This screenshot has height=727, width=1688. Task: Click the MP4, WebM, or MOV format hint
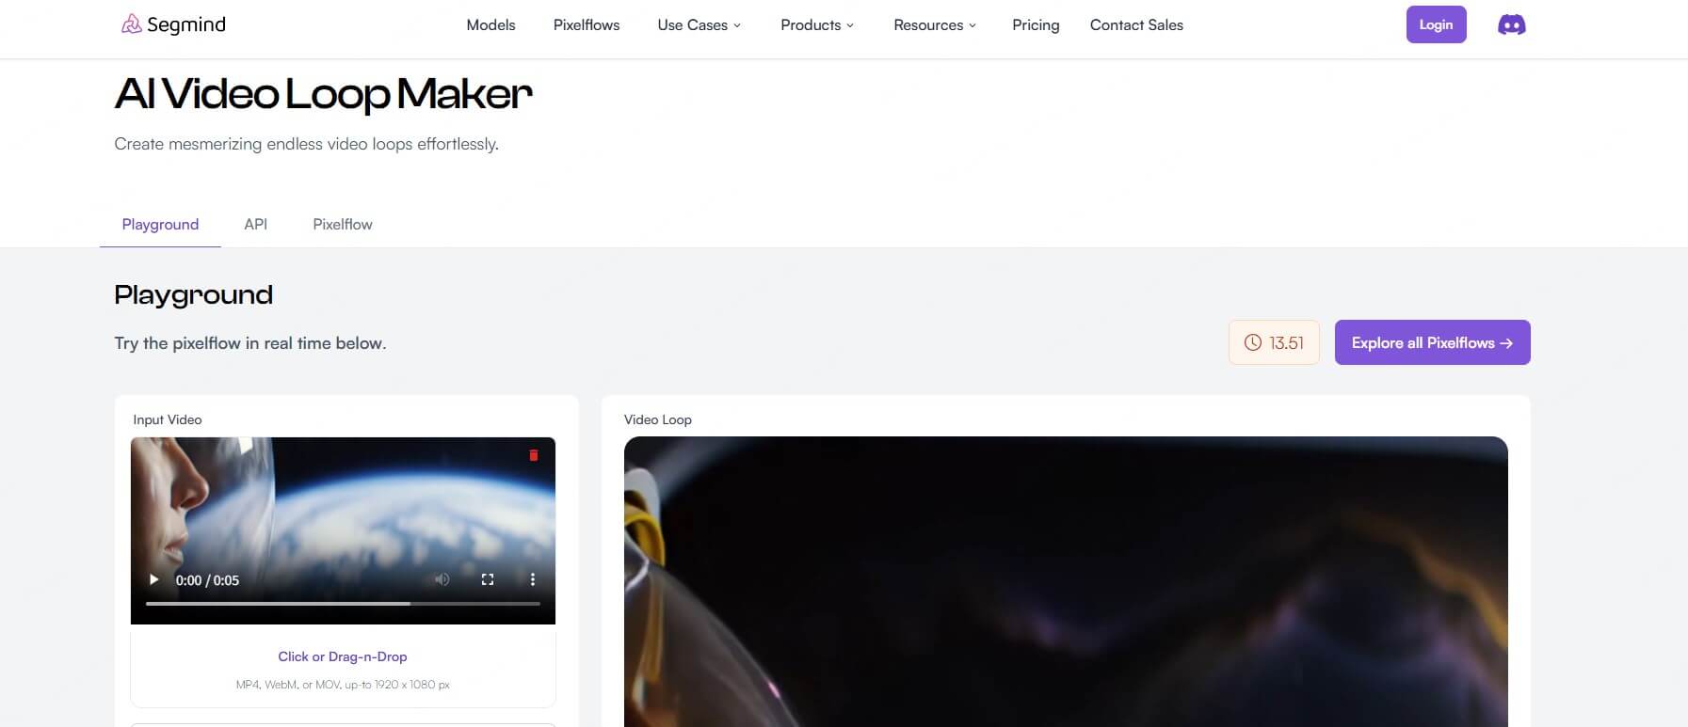[x=343, y=685]
